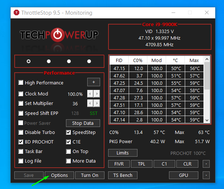Uncheck the SpeedStep checkbox
Viewport: 224px width, 189px height.
tap(69, 132)
